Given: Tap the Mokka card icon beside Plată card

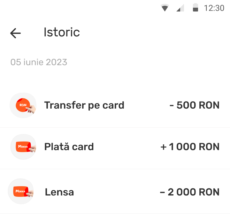Looking at the screenshot, I should (23, 147).
